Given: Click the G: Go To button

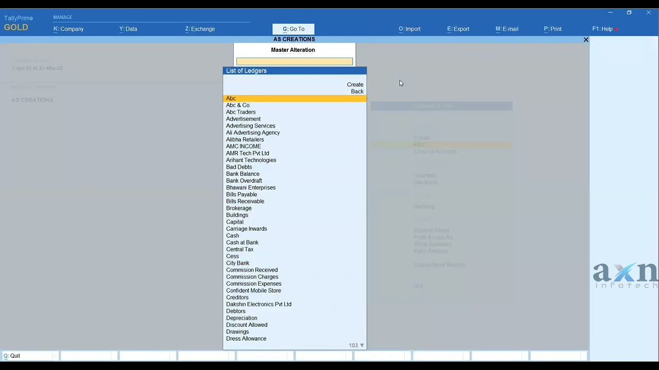Looking at the screenshot, I should pyautogui.click(x=293, y=29).
